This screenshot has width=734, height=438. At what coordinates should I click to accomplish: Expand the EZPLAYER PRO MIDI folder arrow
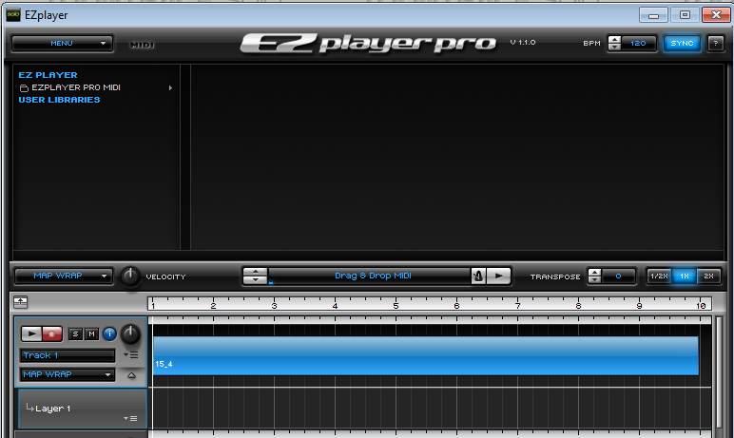tap(170, 87)
